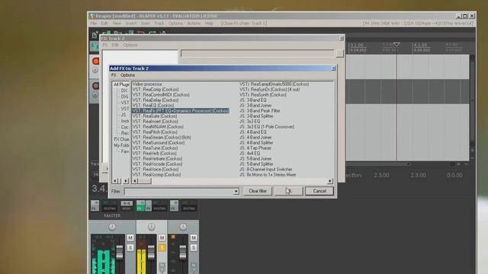488x274 pixels.
Task: Select JS: 8-Channel Input Switcher effect
Action: tap(266, 169)
